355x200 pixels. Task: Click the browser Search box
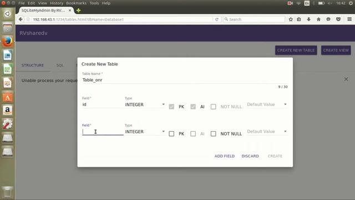coord(254,19)
